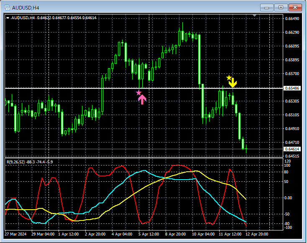
Task: Click the 0.65700 price scale value
Action: click(x=292, y=74)
